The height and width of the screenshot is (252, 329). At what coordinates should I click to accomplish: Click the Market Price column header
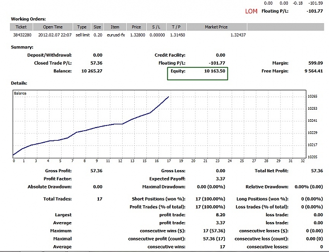click(x=216, y=27)
